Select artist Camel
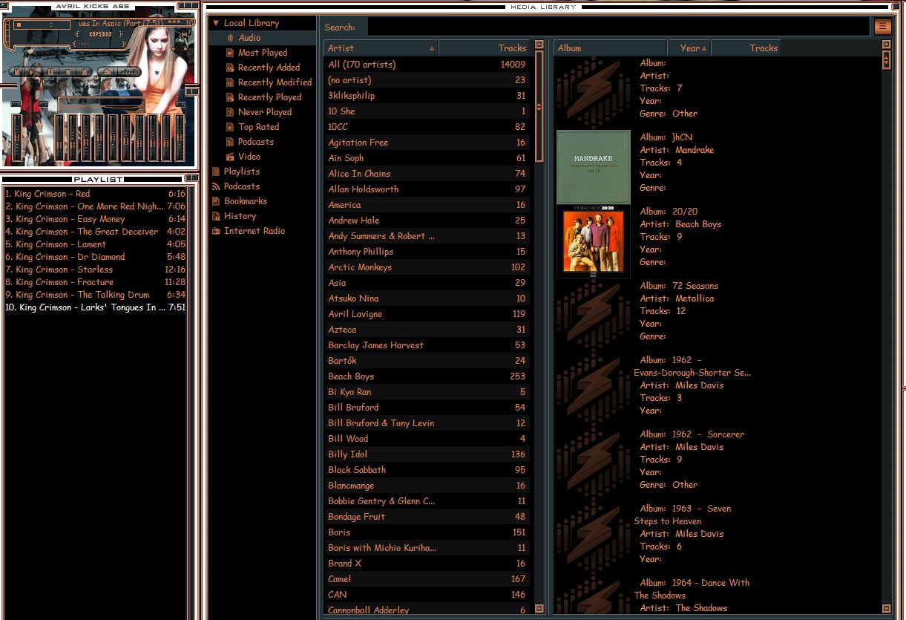 coord(427,579)
